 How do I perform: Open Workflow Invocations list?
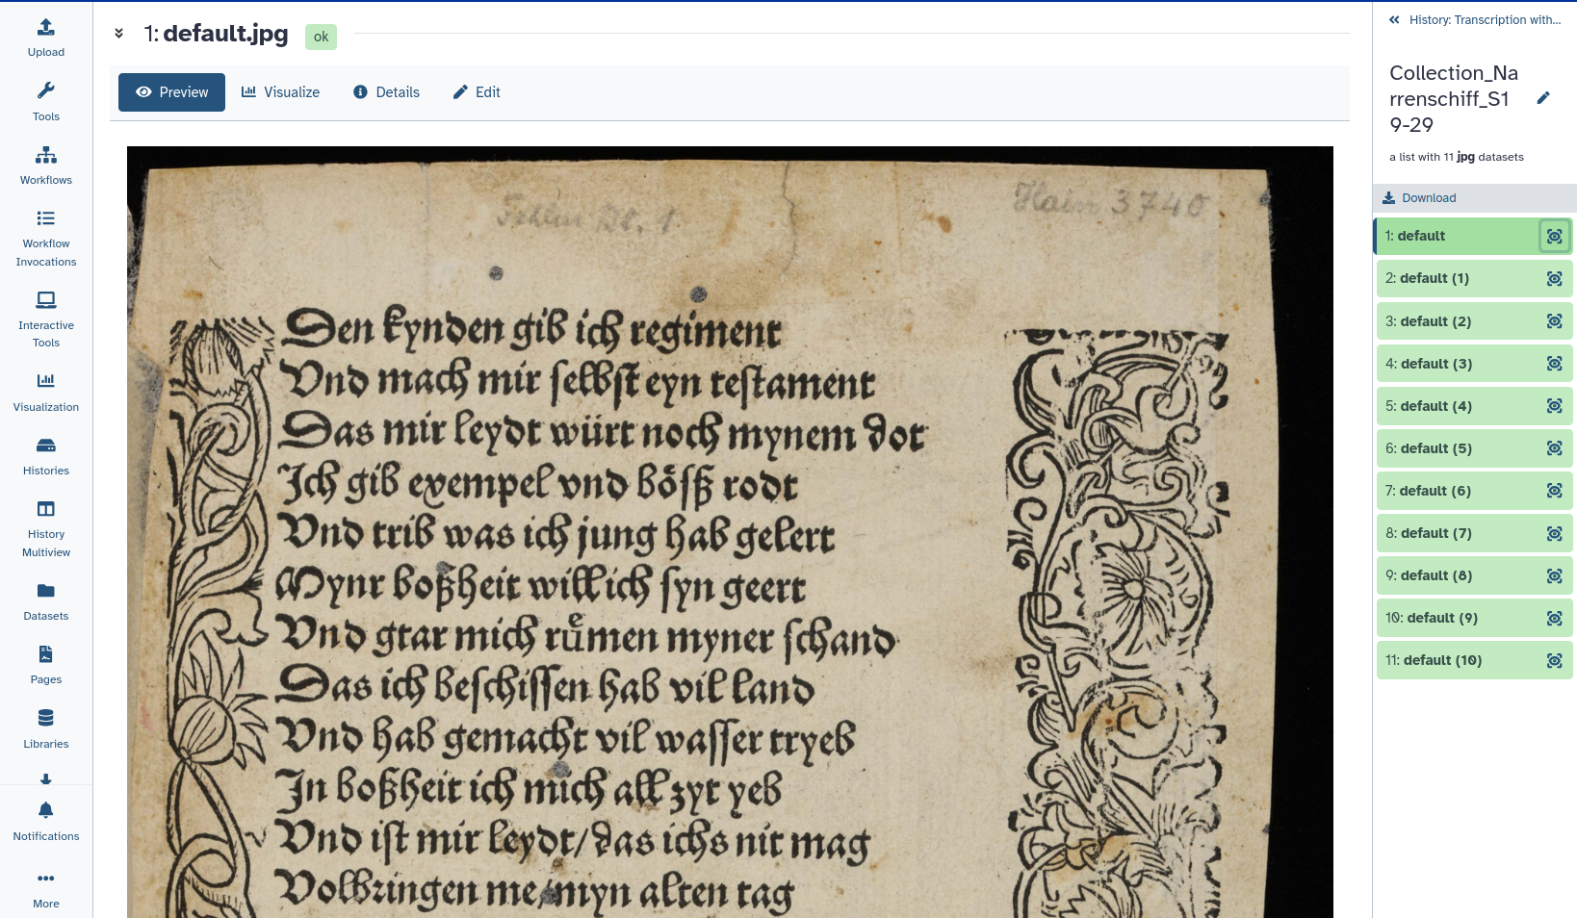tap(46, 239)
